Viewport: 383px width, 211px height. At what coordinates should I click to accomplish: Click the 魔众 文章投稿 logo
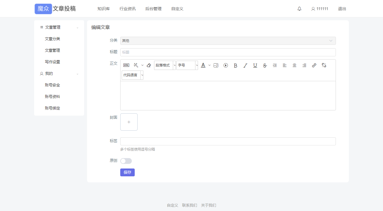click(x=55, y=9)
